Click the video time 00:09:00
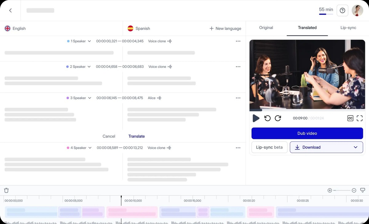Image resolution: width=369 pixels, height=224 pixels. pyautogui.click(x=300, y=118)
